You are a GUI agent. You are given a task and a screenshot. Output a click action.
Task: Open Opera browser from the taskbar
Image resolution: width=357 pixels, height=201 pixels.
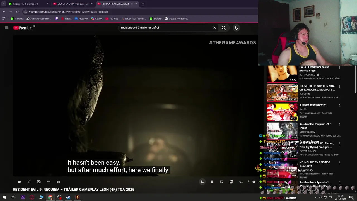point(32,197)
